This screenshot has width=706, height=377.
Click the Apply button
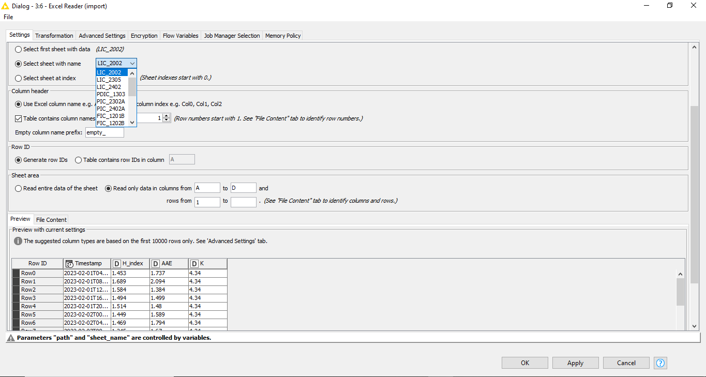tap(575, 363)
